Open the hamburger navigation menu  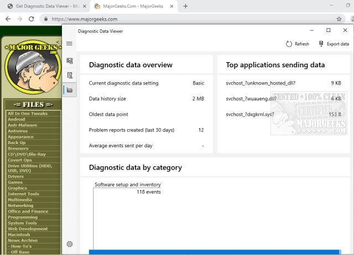69,44
